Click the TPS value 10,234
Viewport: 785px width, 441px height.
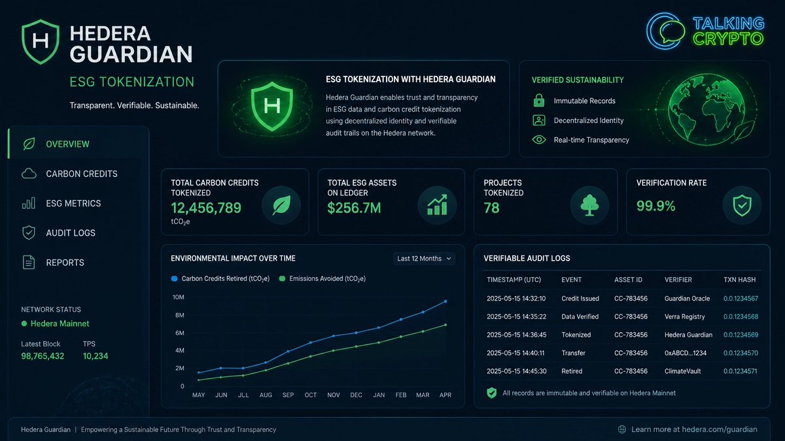point(96,356)
